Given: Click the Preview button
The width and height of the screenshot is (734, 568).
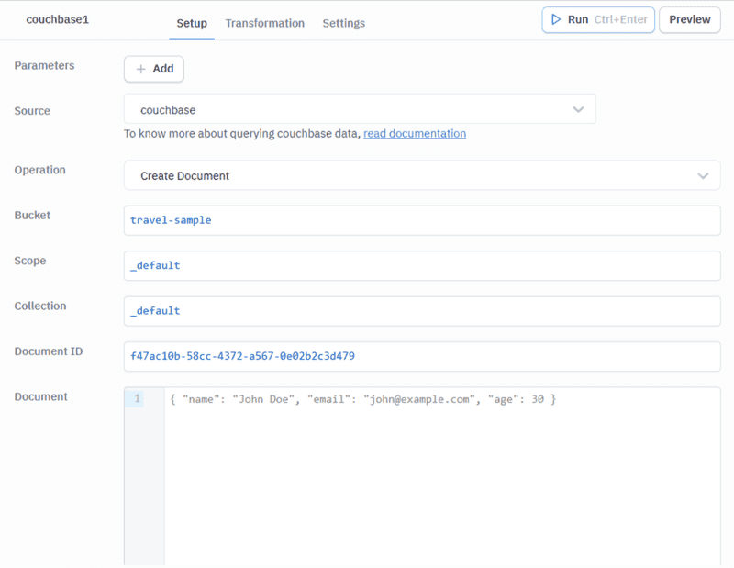Looking at the screenshot, I should (689, 19).
